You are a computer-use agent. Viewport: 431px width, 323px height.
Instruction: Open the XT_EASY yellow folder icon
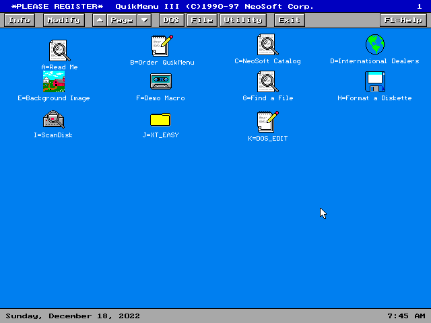[x=160, y=120]
